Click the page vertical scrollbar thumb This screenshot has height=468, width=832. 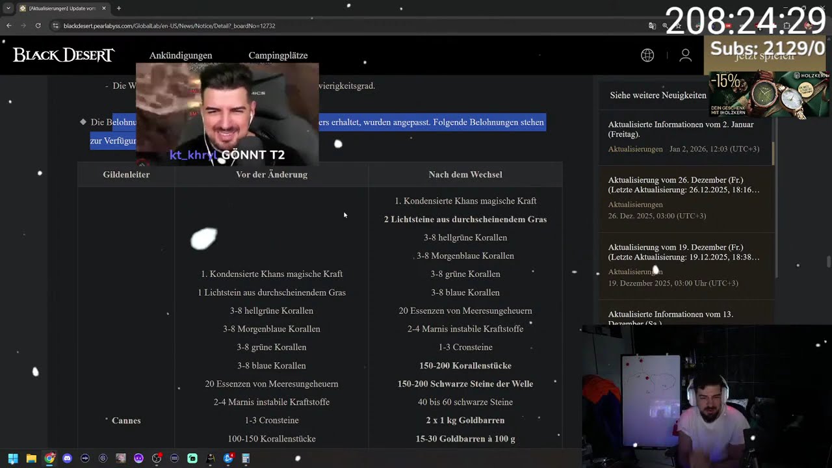pyautogui.click(x=828, y=262)
